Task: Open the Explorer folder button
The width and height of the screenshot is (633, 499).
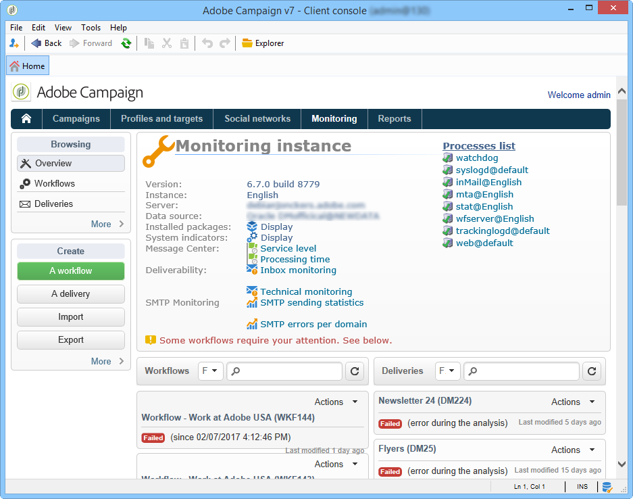Action: pyautogui.click(x=263, y=43)
